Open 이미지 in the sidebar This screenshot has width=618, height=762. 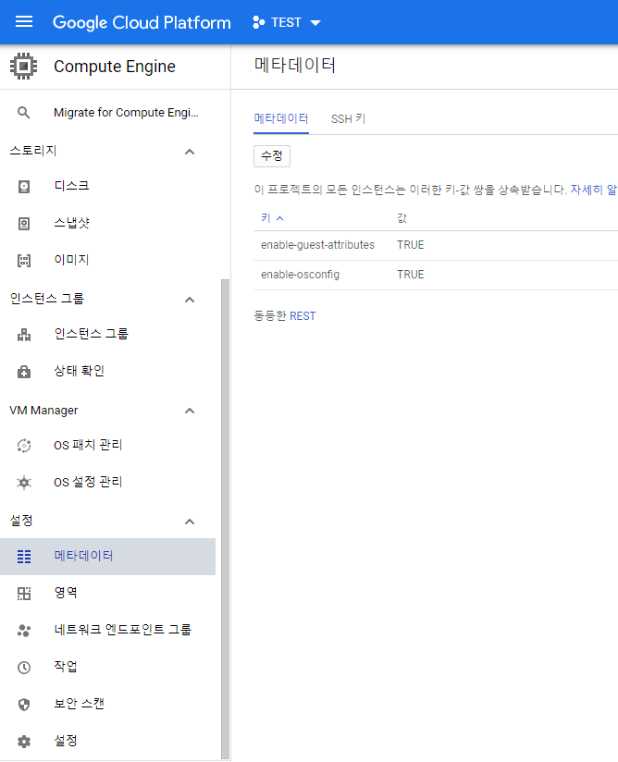[71, 260]
